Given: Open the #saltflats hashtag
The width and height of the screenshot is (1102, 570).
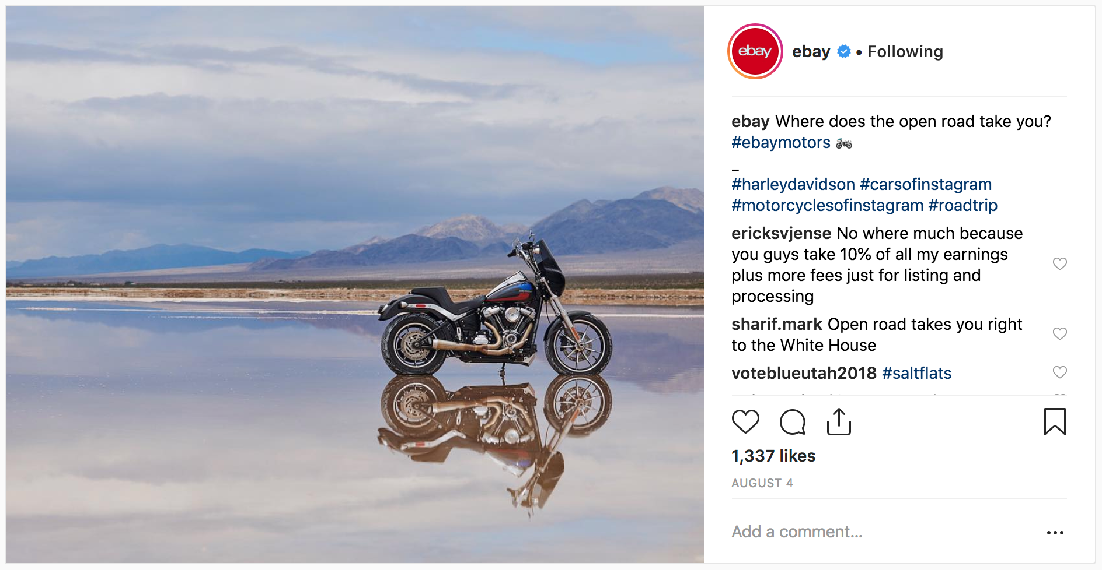Looking at the screenshot, I should [x=916, y=374].
